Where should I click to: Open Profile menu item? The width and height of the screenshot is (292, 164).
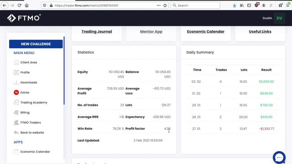[x=25, y=72]
